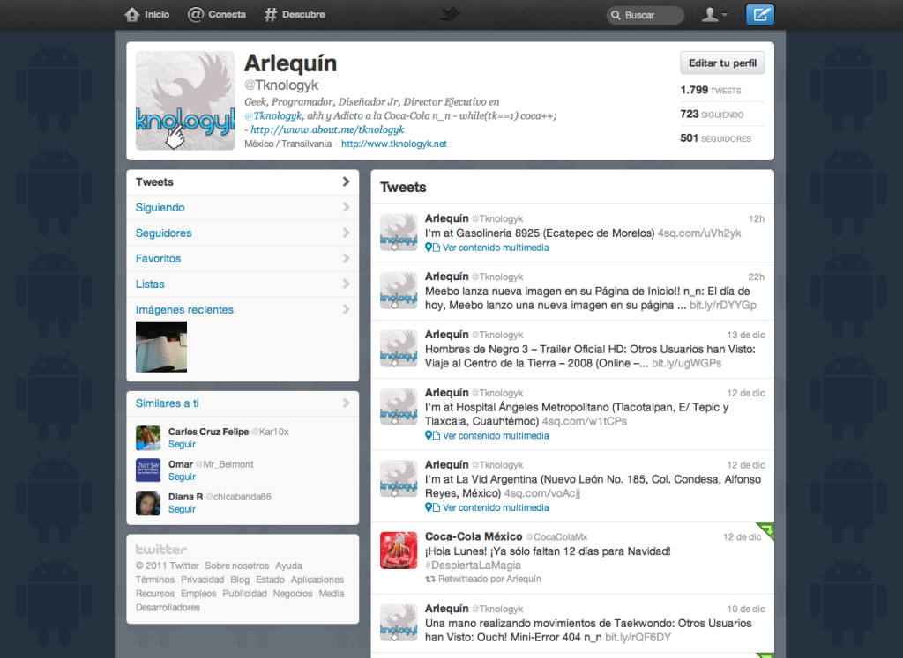Click the chevron next to Favoritos
Viewport: 903px width, 658px height.
[346, 258]
